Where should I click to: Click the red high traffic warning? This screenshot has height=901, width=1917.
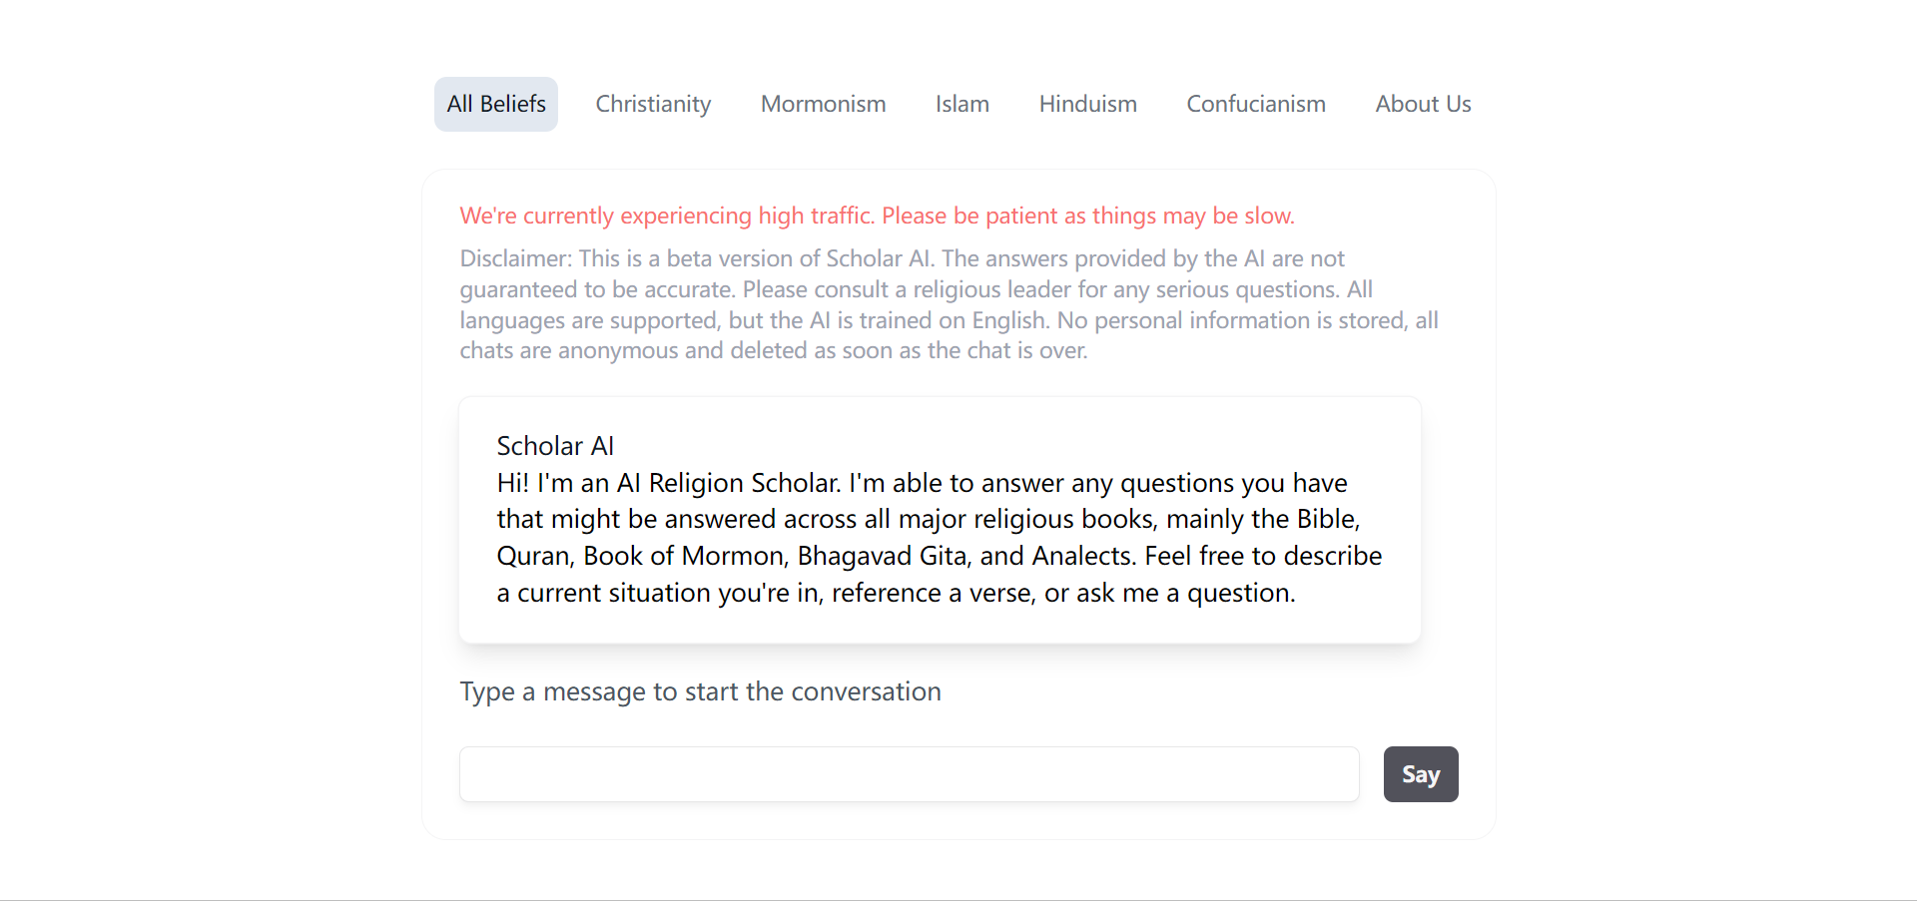877,216
